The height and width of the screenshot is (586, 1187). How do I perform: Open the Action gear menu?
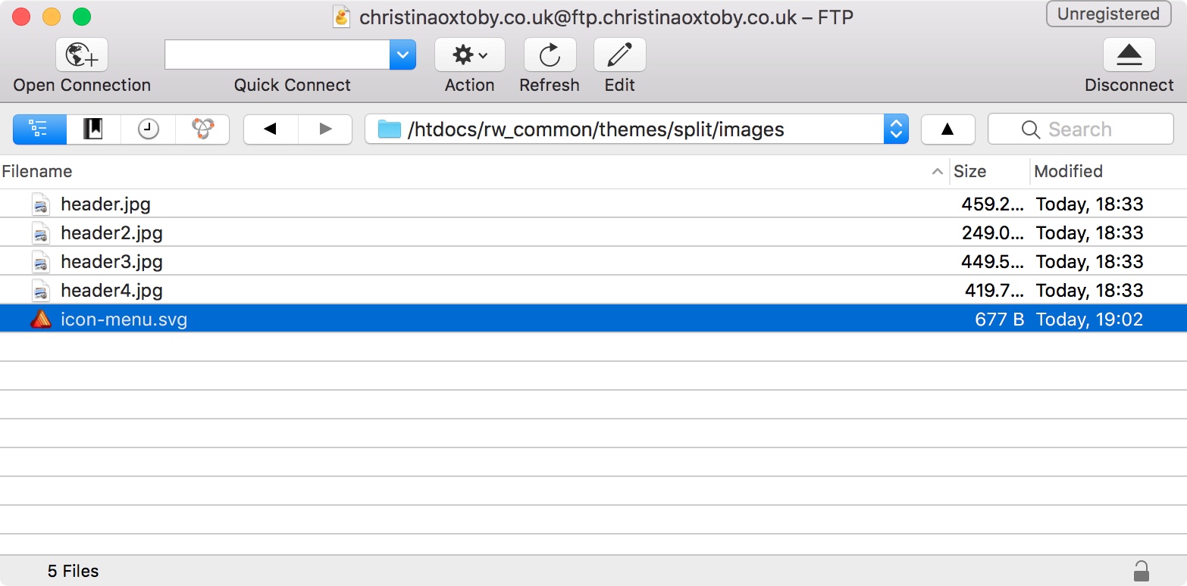469,55
